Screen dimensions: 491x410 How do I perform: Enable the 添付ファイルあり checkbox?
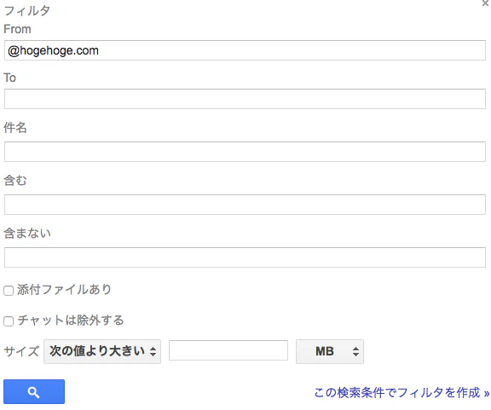(x=9, y=291)
